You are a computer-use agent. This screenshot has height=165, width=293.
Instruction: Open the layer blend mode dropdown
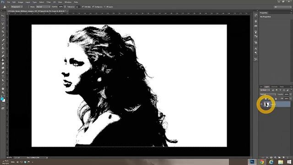(x=268, y=94)
